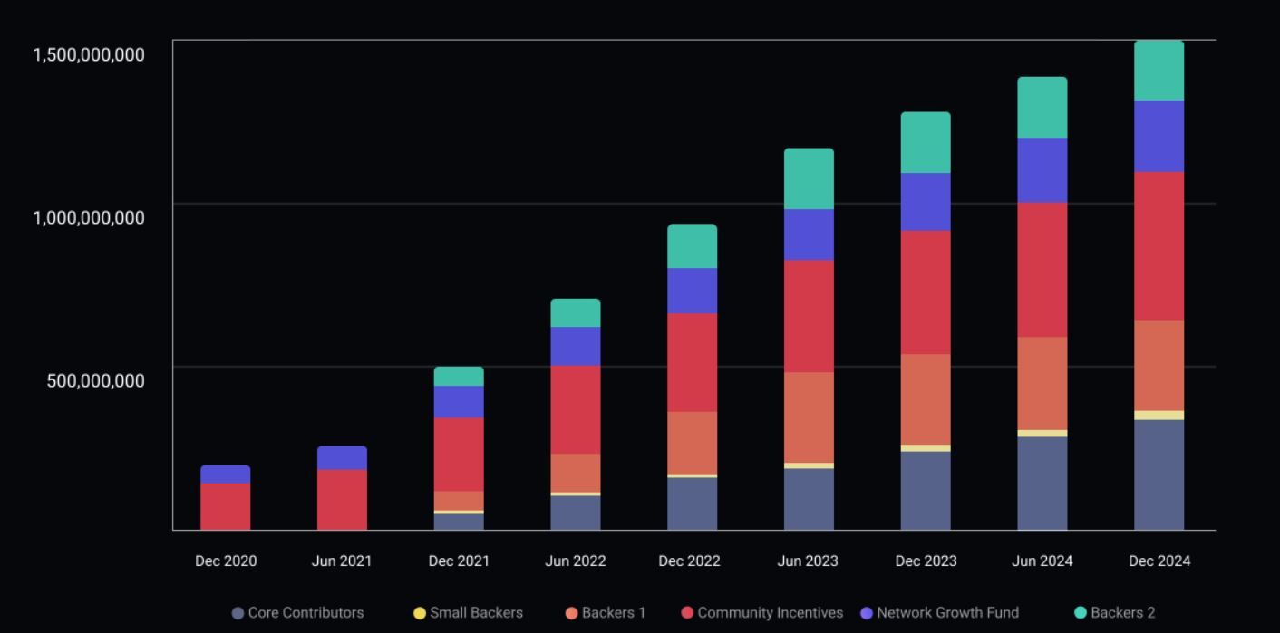This screenshot has height=633, width=1280.
Task: Click the Dec 2024 teal Backers 2 segment
Action: point(1159,71)
